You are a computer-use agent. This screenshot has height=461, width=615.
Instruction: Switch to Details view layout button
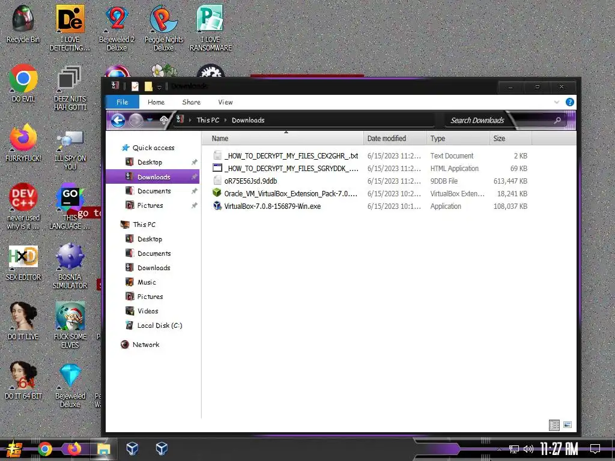[x=554, y=425]
